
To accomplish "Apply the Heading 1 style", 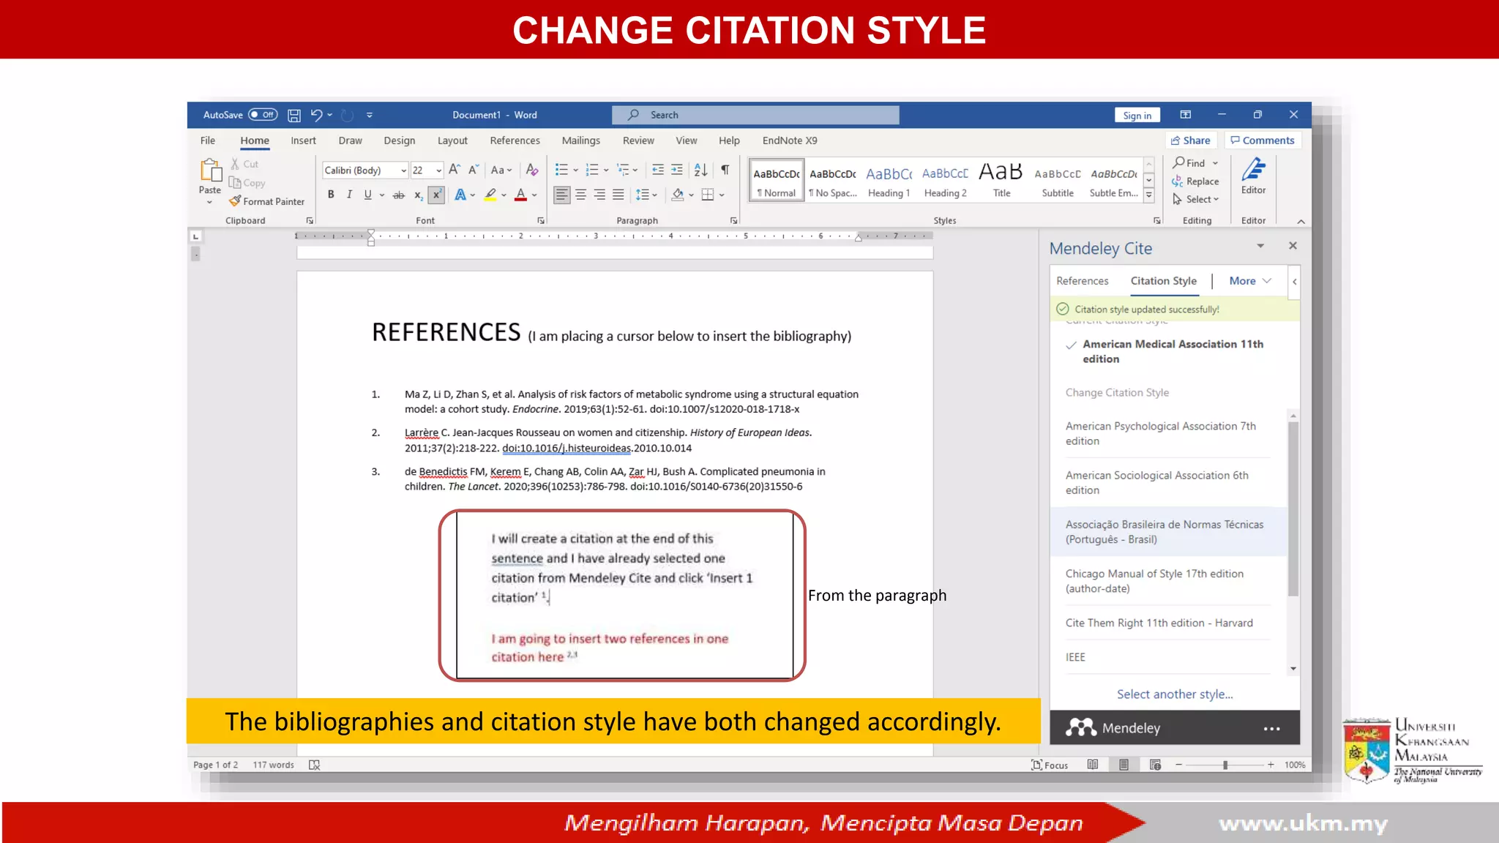I will tap(889, 181).
